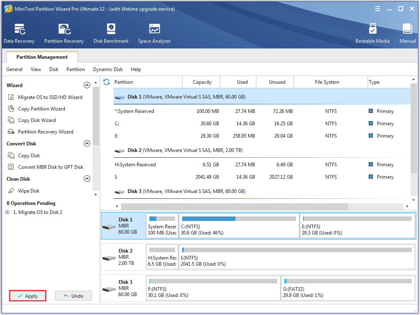This screenshot has width=420, height=315.
Task: Click the Apply button
Action: point(28,296)
